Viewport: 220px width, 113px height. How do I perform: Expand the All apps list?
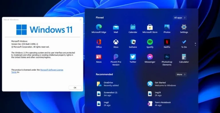pos(180,18)
